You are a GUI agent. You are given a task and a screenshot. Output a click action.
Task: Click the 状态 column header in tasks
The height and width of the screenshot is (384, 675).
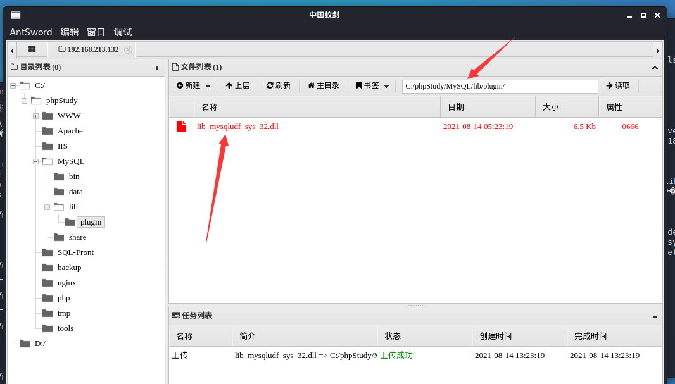(x=424, y=336)
